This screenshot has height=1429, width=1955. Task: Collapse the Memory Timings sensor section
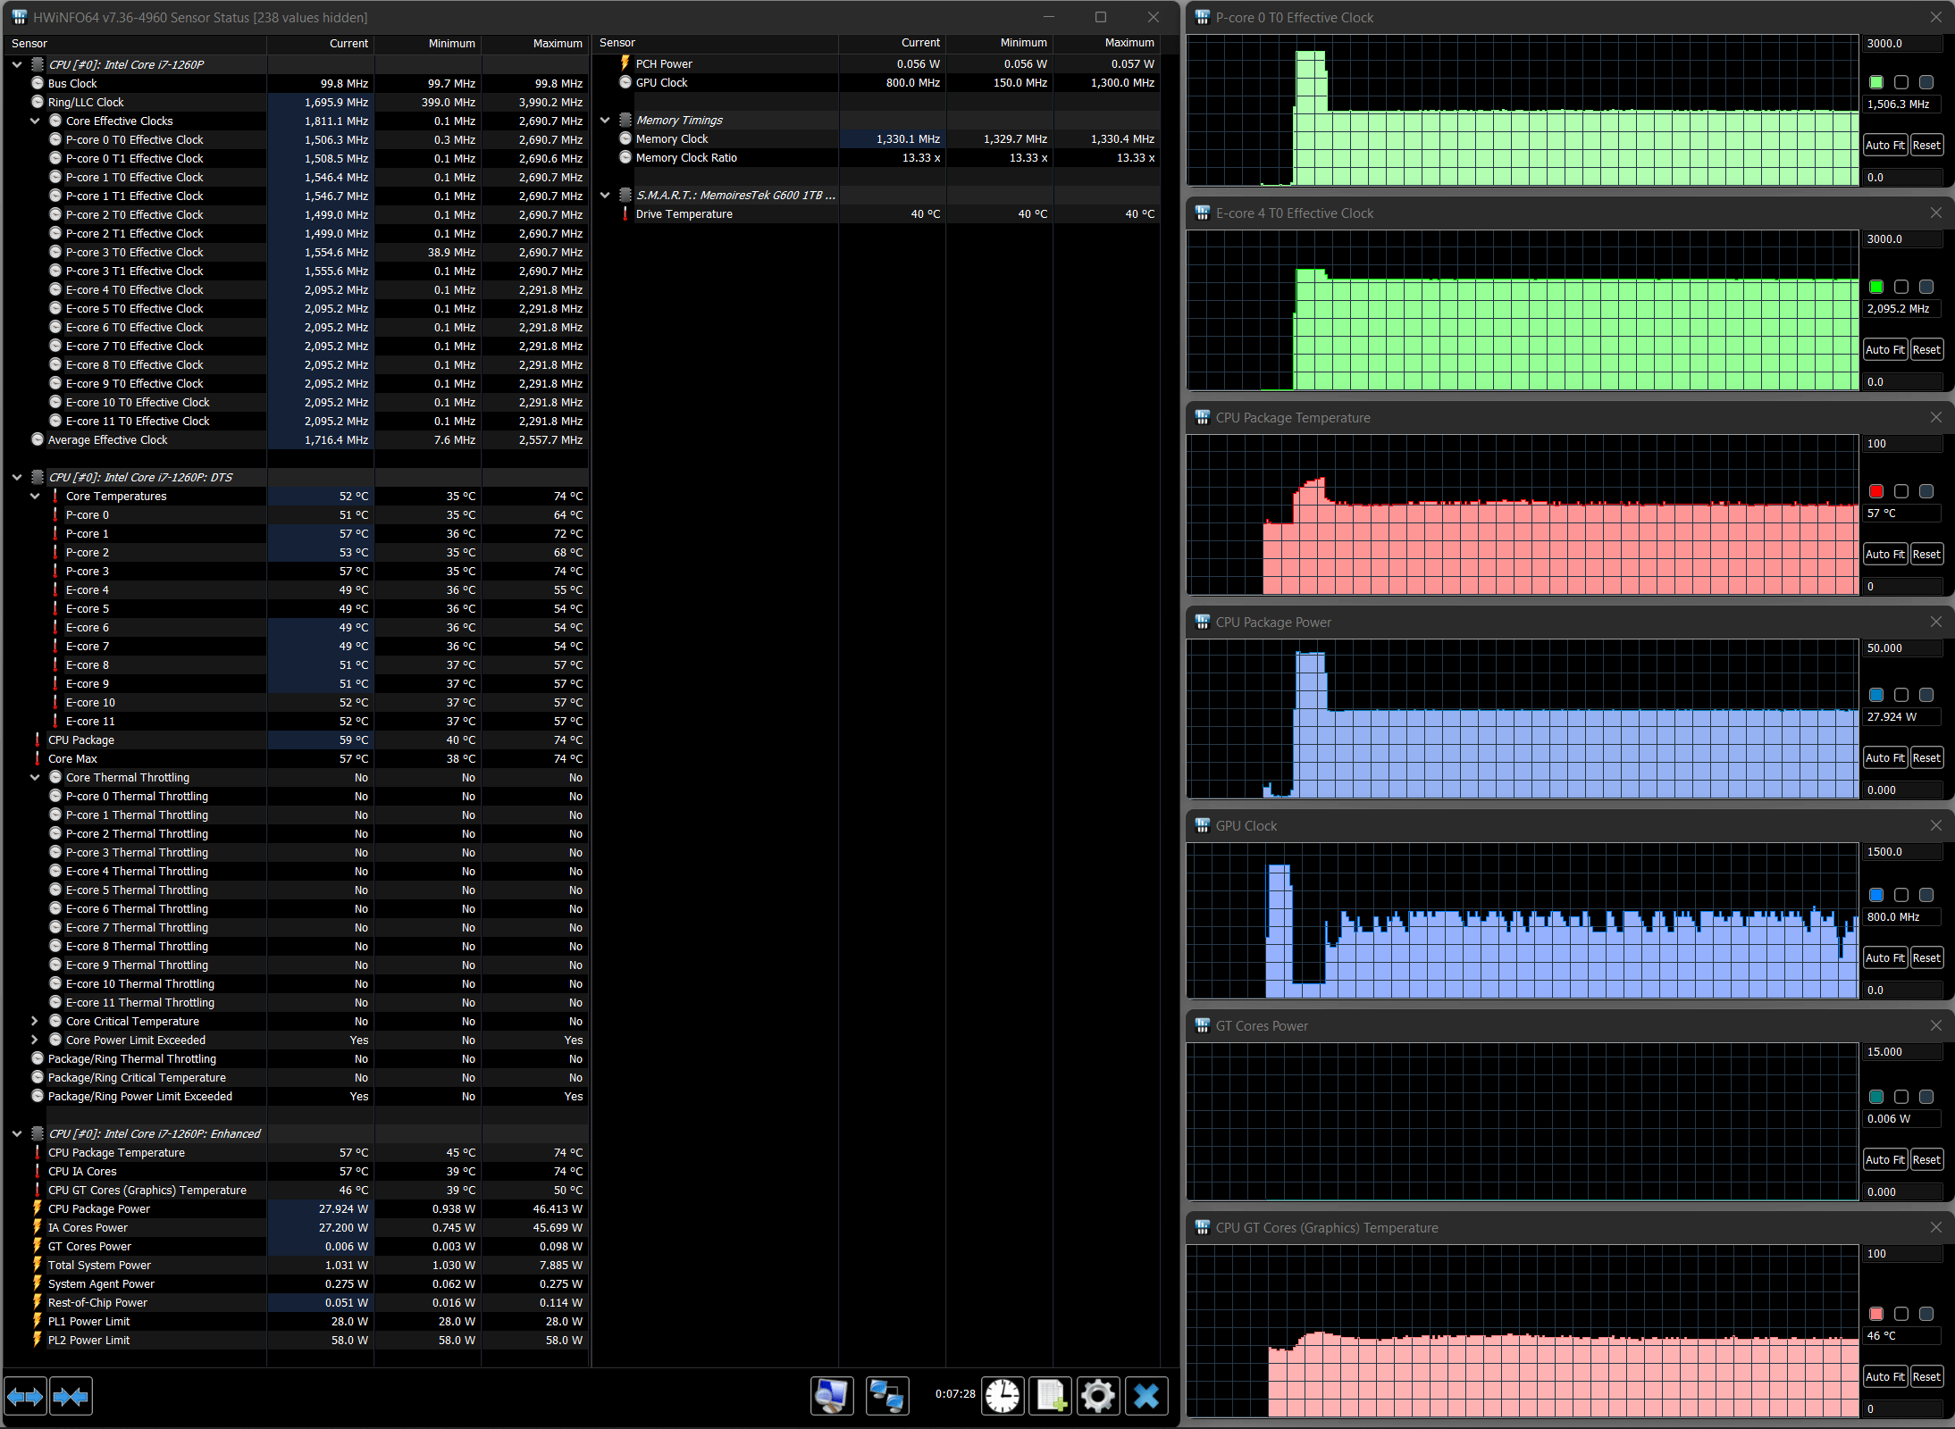(x=605, y=120)
